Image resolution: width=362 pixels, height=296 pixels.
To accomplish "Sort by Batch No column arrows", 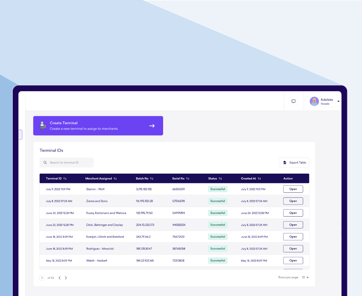I will coord(152,178).
